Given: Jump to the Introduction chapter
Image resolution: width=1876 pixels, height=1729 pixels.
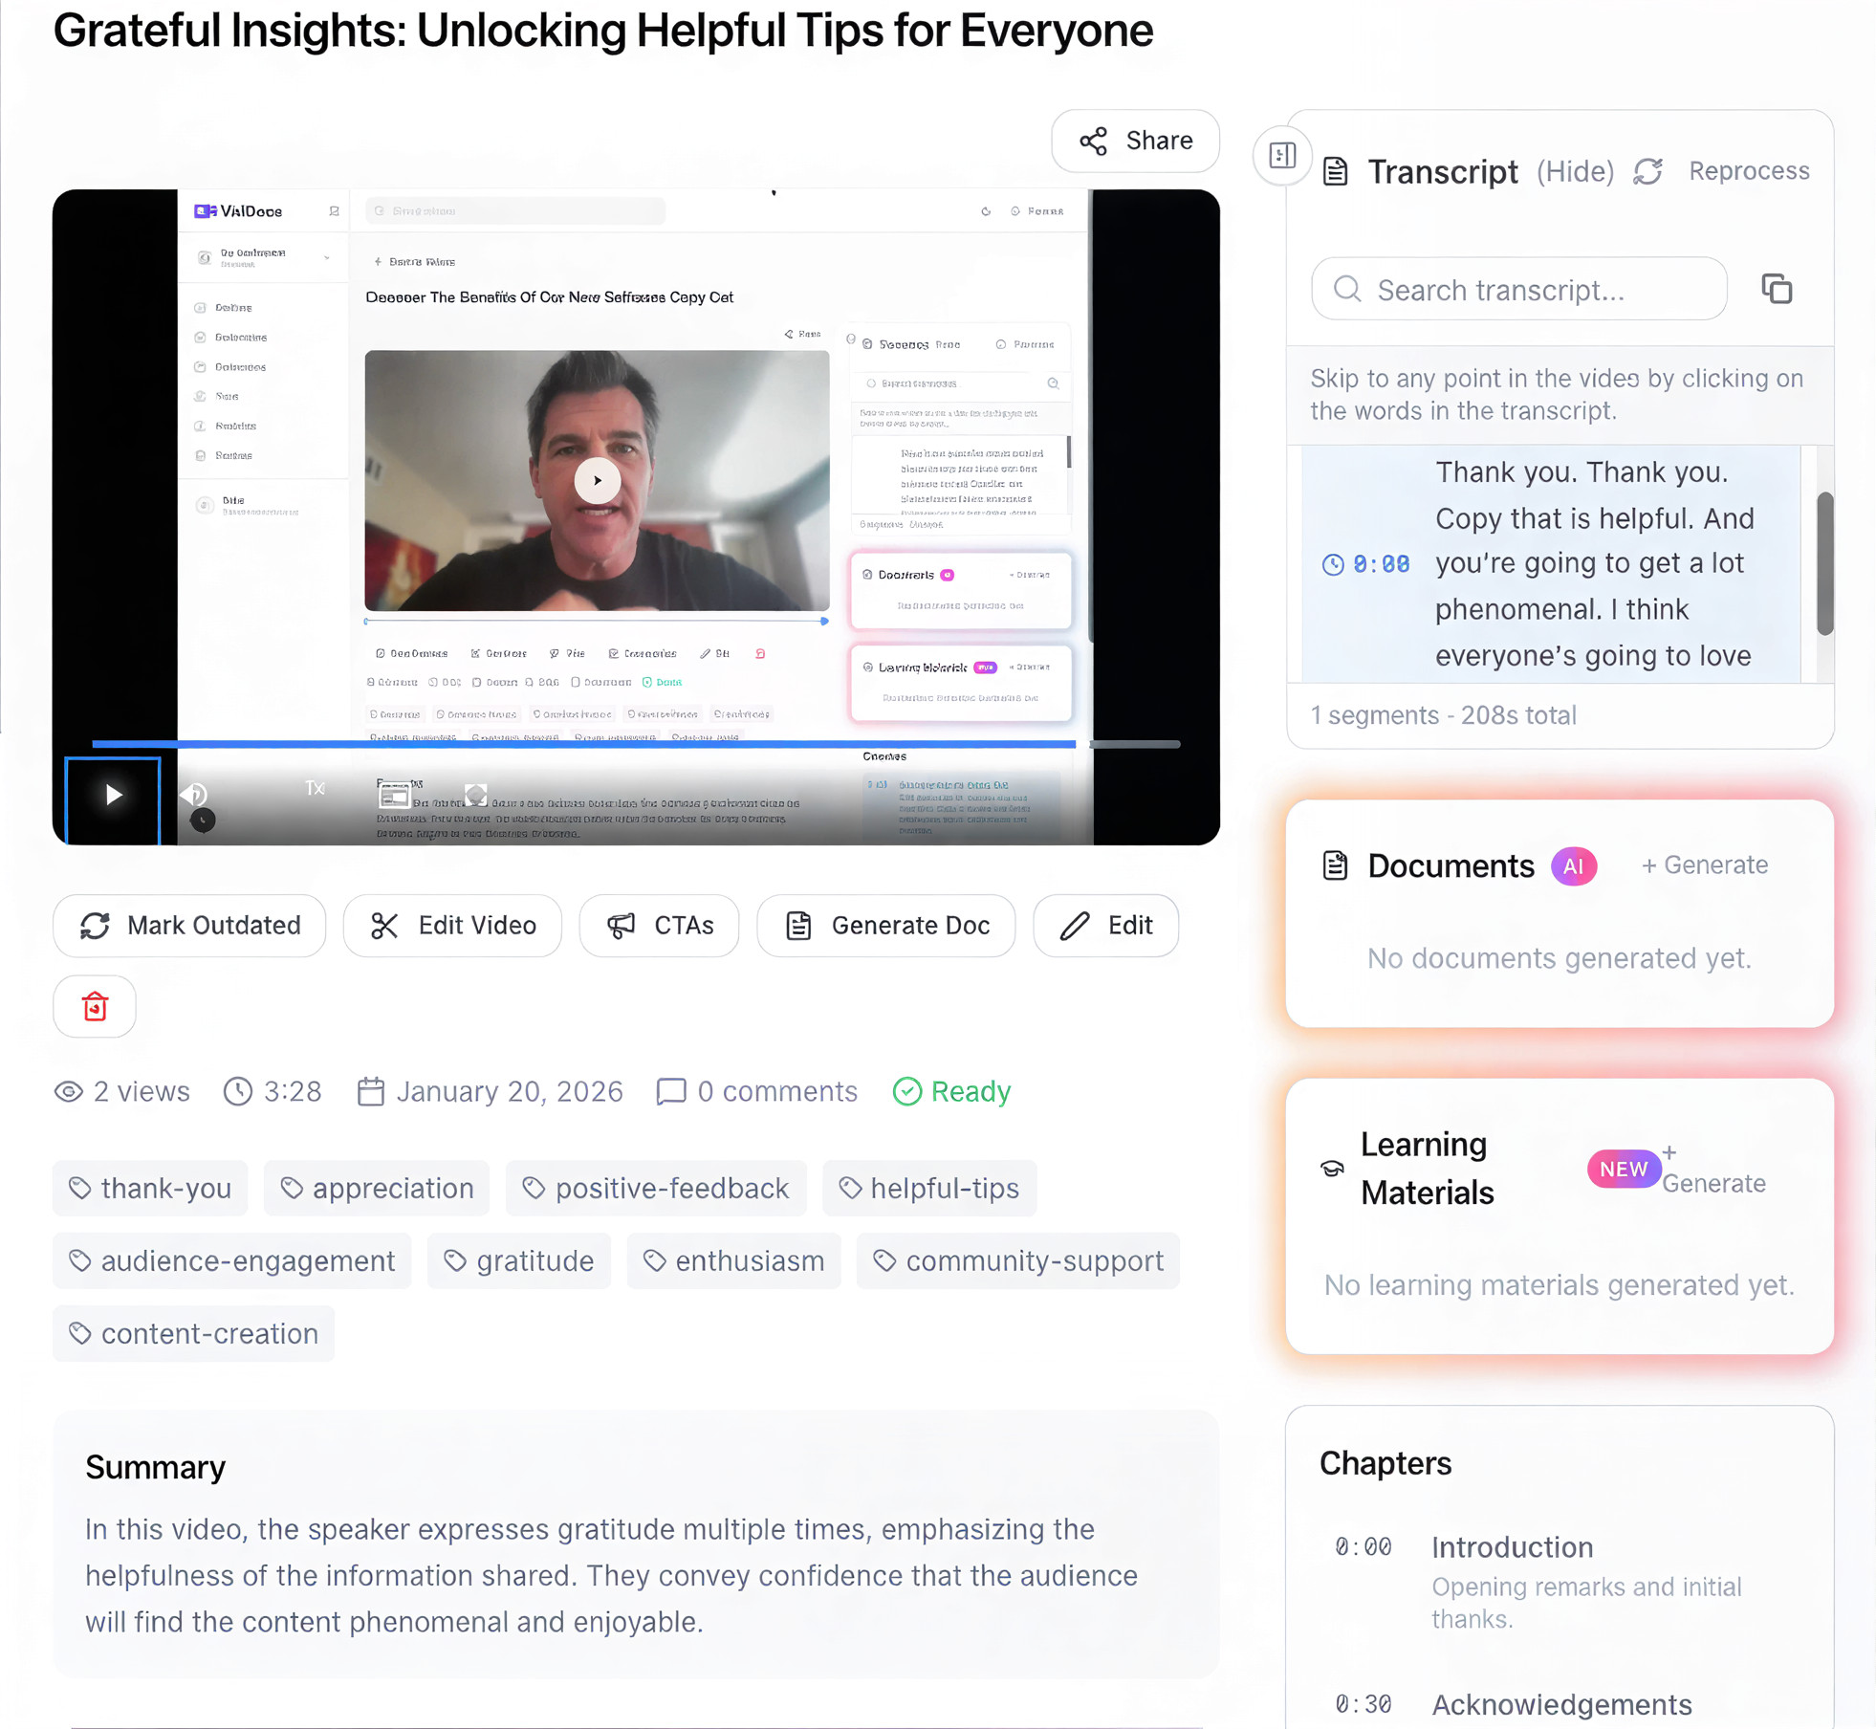Looking at the screenshot, I should (1512, 1546).
